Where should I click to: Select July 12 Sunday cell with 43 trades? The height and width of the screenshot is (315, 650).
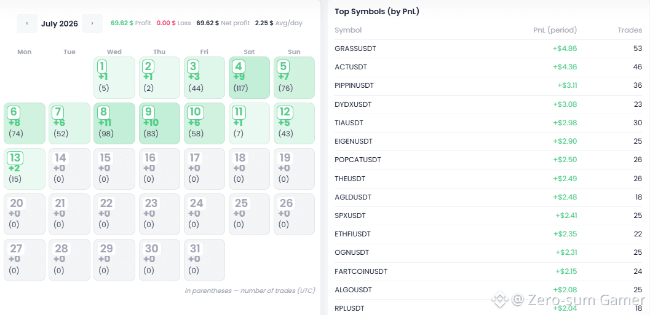[x=295, y=123]
